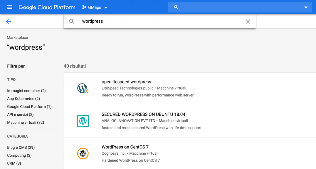Screen dimensions: 316x169
Task: Click into the top blue search field
Action: click(x=240, y=7)
